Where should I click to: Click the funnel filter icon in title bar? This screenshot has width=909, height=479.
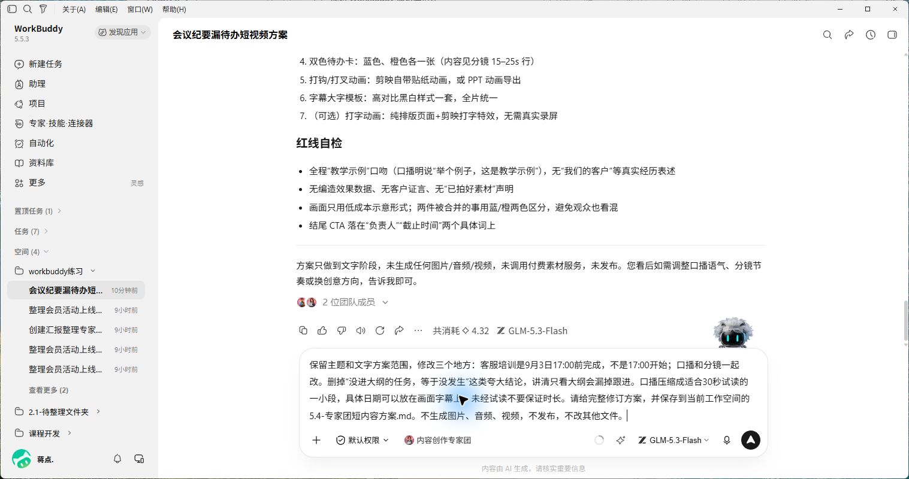coord(43,9)
